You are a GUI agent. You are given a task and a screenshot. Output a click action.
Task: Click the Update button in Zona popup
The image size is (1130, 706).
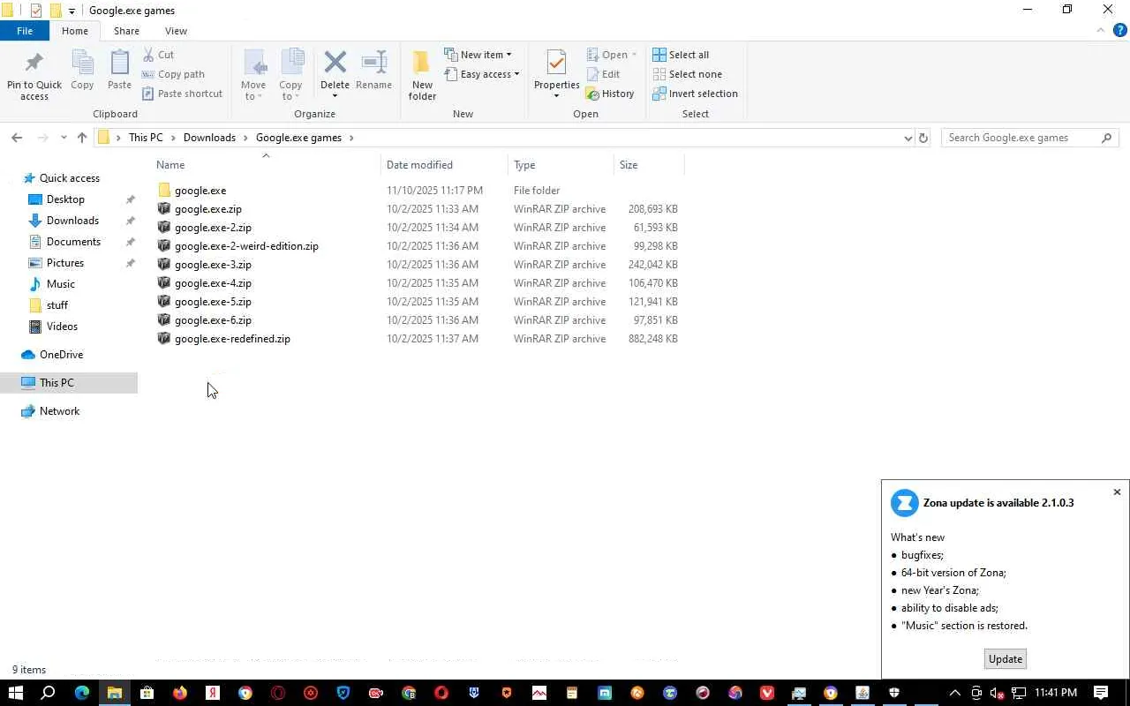pyautogui.click(x=1006, y=659)
